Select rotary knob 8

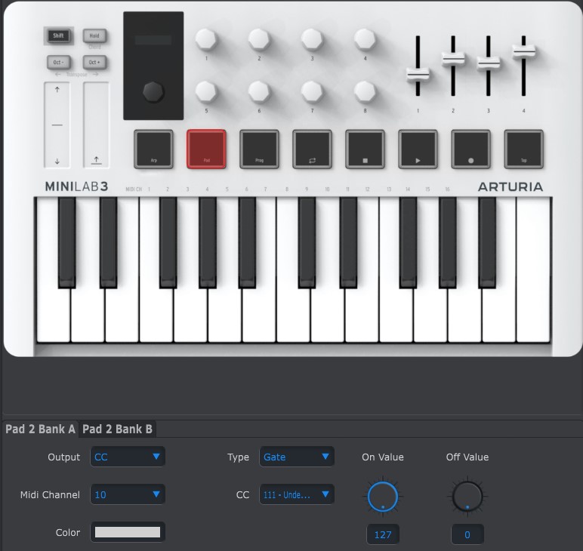tap(365, 91)
